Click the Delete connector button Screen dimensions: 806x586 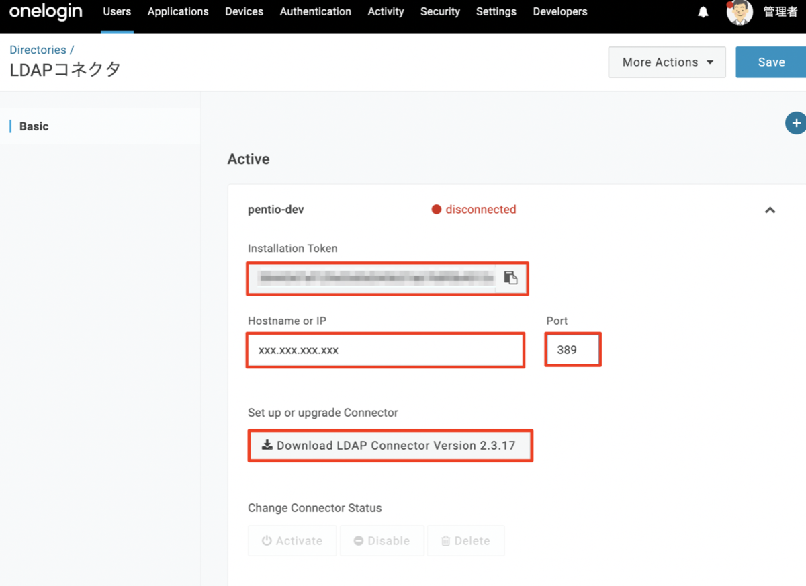click(465, 541)
